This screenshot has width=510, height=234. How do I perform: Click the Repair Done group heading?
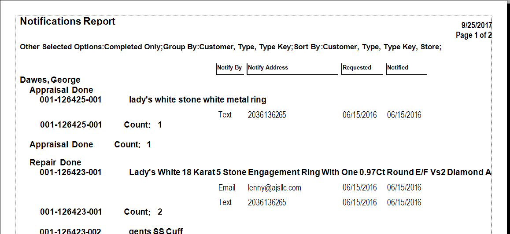point(55,162)
